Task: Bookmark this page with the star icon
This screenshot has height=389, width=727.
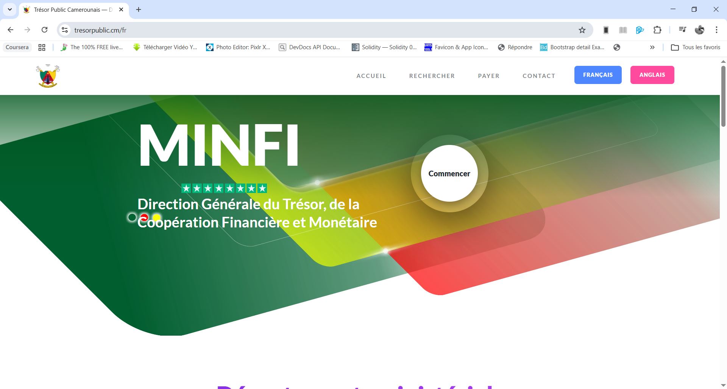Action: coord(582,30)
